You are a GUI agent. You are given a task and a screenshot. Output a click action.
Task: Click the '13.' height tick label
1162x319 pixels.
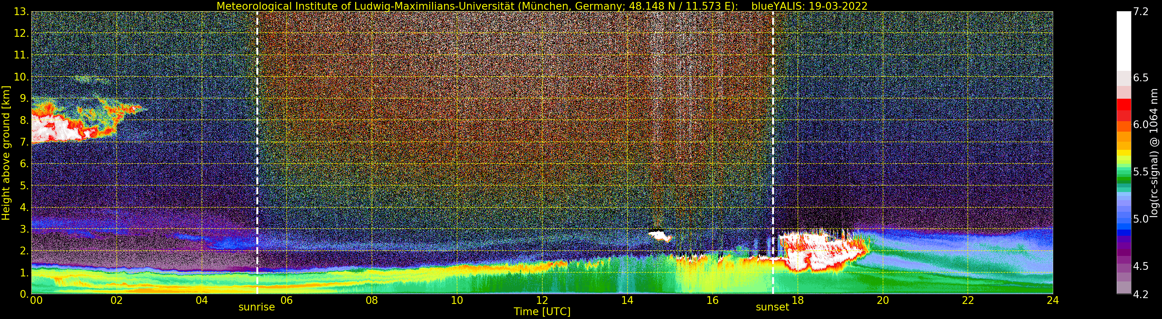(x=21, y=12)
